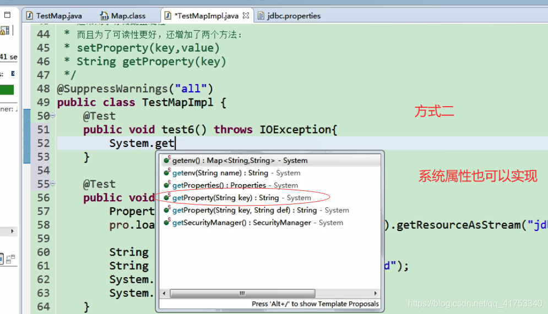Click the small right arrow in left panel
Screen dimensions: 548x314
coord(13,231)
